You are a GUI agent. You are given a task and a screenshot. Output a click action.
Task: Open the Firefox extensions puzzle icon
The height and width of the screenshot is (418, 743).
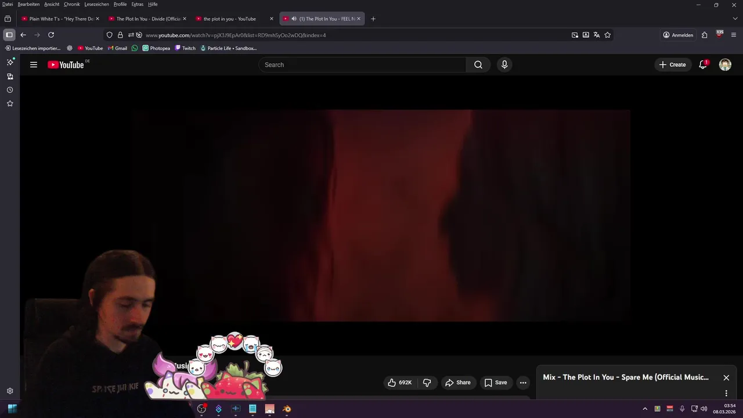pos(704,35)
